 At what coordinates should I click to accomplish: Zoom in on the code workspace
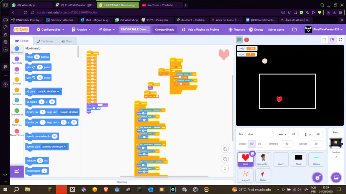coord(225,149)
